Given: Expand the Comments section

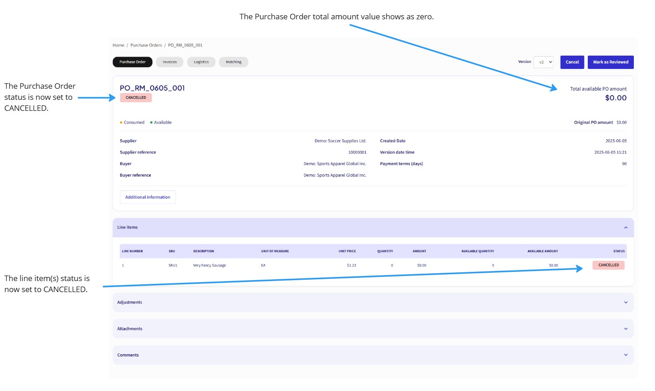Looking at the screenshot, I should click(625, 355).
